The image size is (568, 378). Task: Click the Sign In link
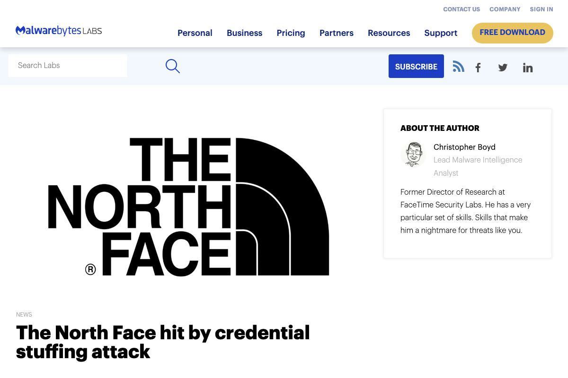(541, 9)
